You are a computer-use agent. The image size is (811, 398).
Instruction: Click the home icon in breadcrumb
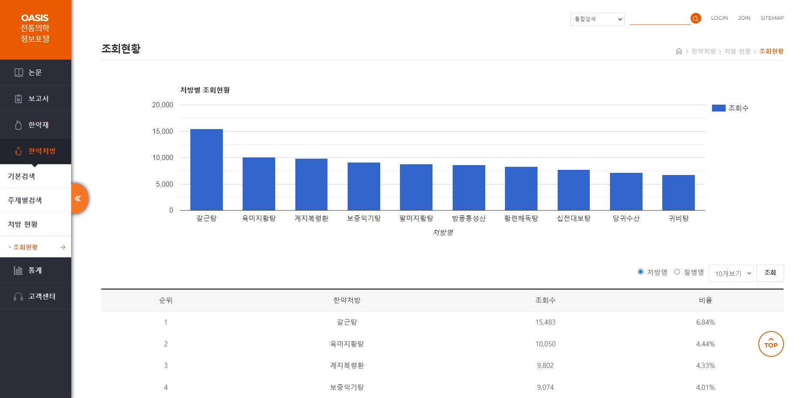pos(679,51)
